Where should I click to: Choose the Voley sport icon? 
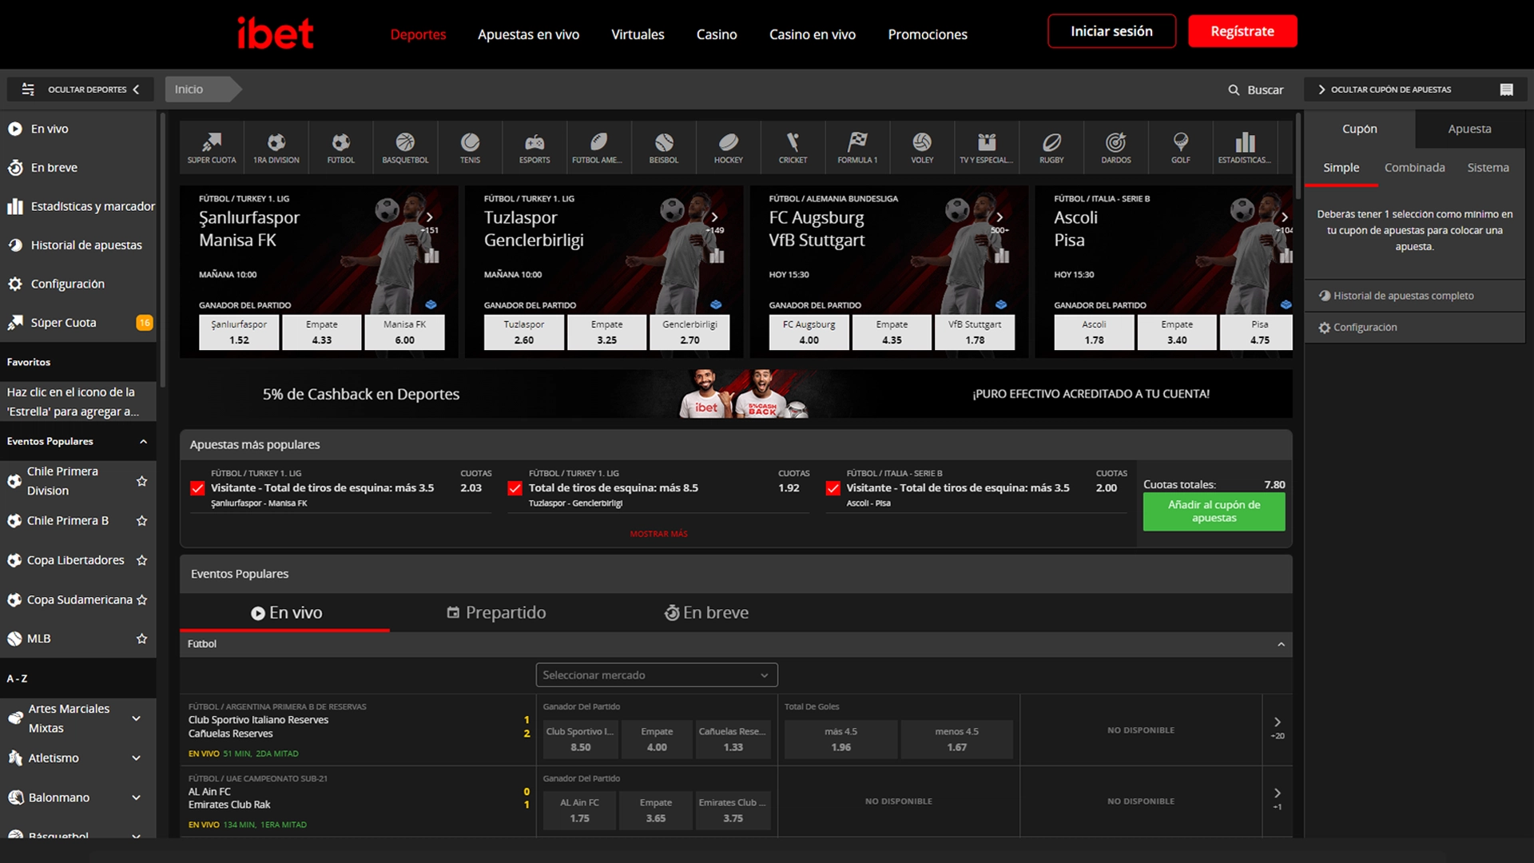point(922,147)
